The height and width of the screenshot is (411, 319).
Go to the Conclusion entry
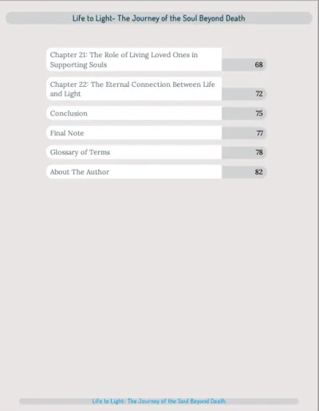tap(134, 113)
